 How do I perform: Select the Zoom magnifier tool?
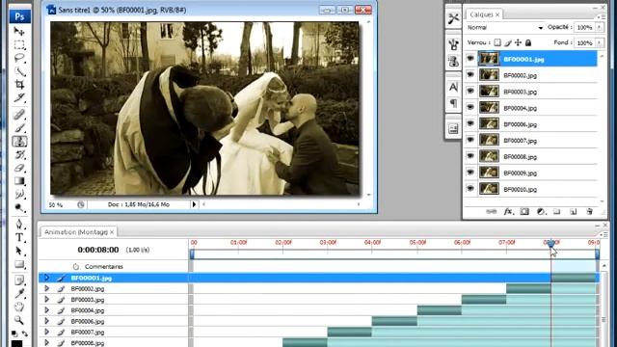click(19, 320)
